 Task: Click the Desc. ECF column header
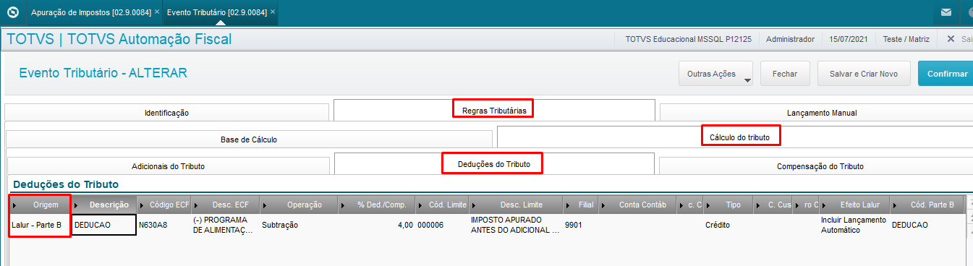pyautogui.click(x=225, y=205)
